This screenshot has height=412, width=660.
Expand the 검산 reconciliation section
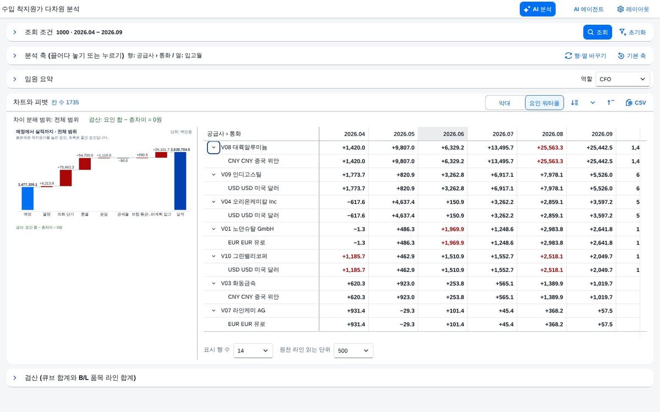(x=15, y=378)
